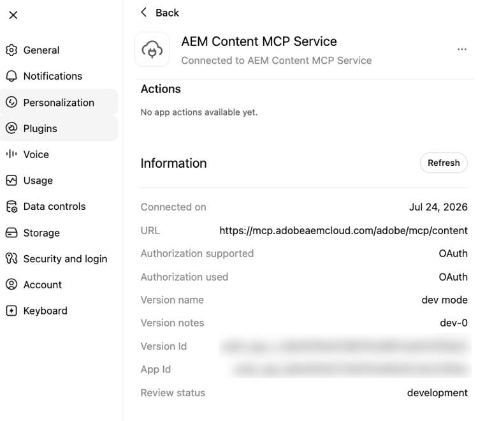Click the date value Jul 24, 2026
478x421 pixels.
coord(438,207)
